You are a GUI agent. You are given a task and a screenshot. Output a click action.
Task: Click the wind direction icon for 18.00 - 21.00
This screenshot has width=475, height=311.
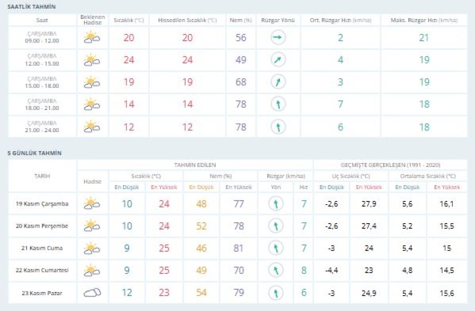[x=277, y=104]
